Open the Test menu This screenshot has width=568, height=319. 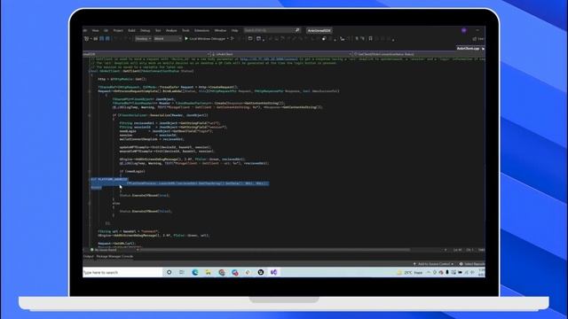158,31
